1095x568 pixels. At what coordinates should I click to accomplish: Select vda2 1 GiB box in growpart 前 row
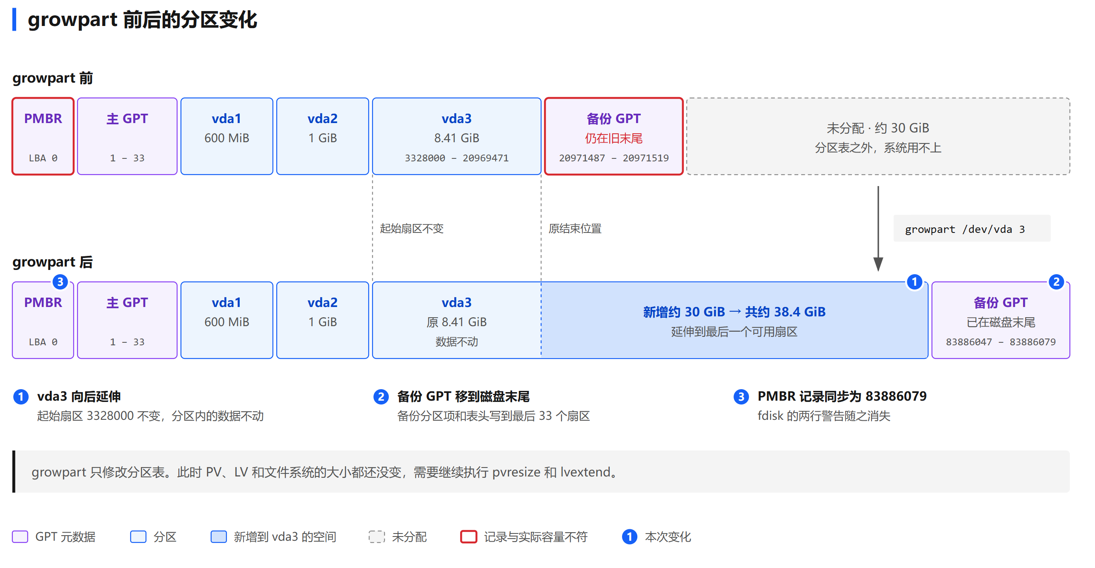tap(323, 136)
